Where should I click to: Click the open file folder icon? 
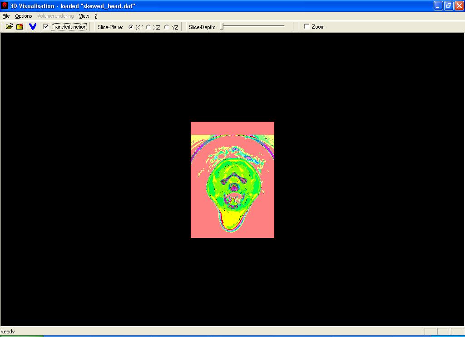click(9, 27)
